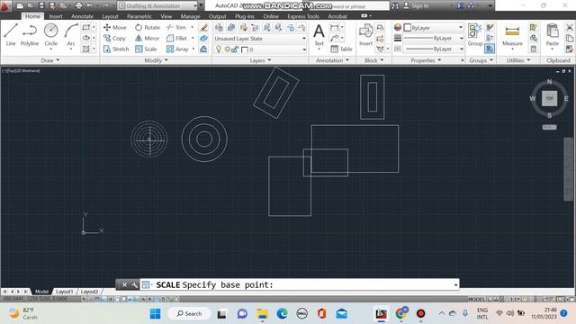576x324 pixels.
Task: Select the Line draw tool
Action: (11, 34)
